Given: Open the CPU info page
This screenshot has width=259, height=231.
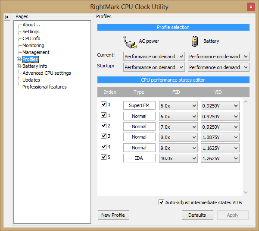Looking at the screenshot, I should [x=31, y=38].
